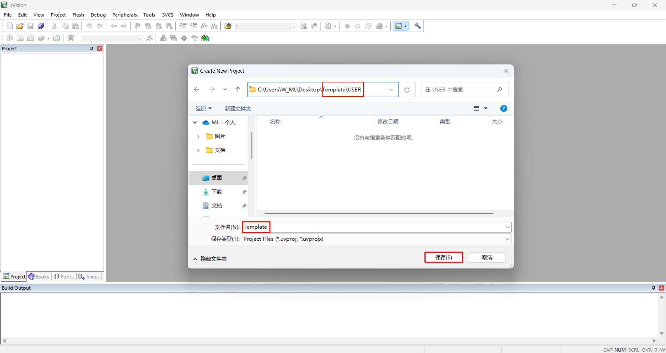Switch to the Templates tab
This screenshot has width=666, height=353.
point(90,276)
